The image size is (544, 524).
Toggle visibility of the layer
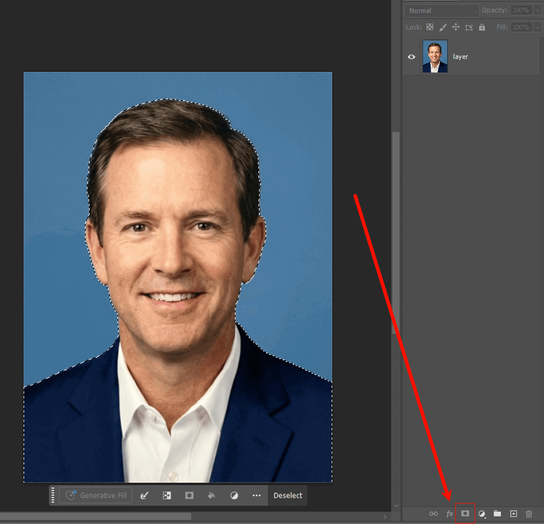point(411,56)
